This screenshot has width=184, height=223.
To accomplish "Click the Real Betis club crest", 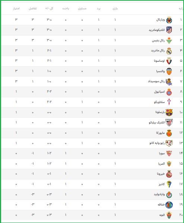I will coord(169,41).
